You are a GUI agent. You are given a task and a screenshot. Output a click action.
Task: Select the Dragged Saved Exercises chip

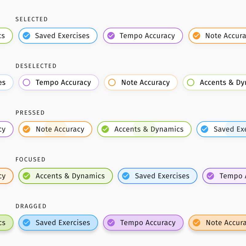coord(58,223)
